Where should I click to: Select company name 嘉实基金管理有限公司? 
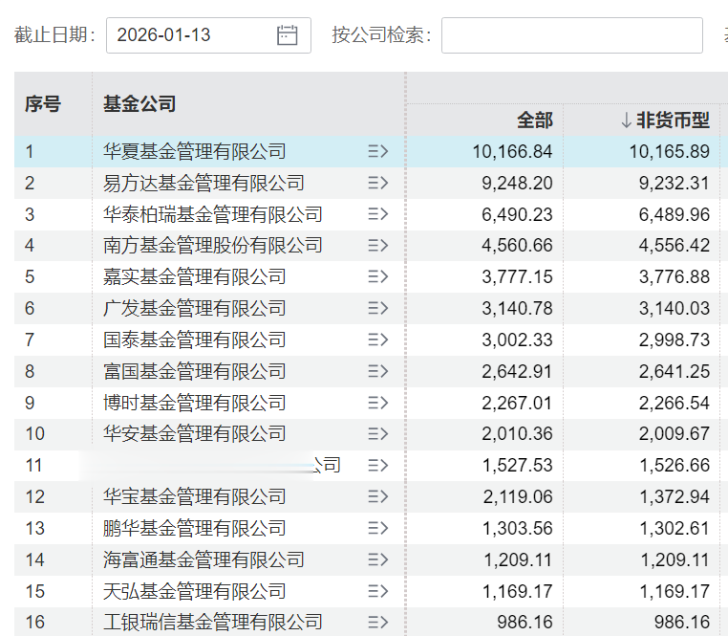coord(195,277)
